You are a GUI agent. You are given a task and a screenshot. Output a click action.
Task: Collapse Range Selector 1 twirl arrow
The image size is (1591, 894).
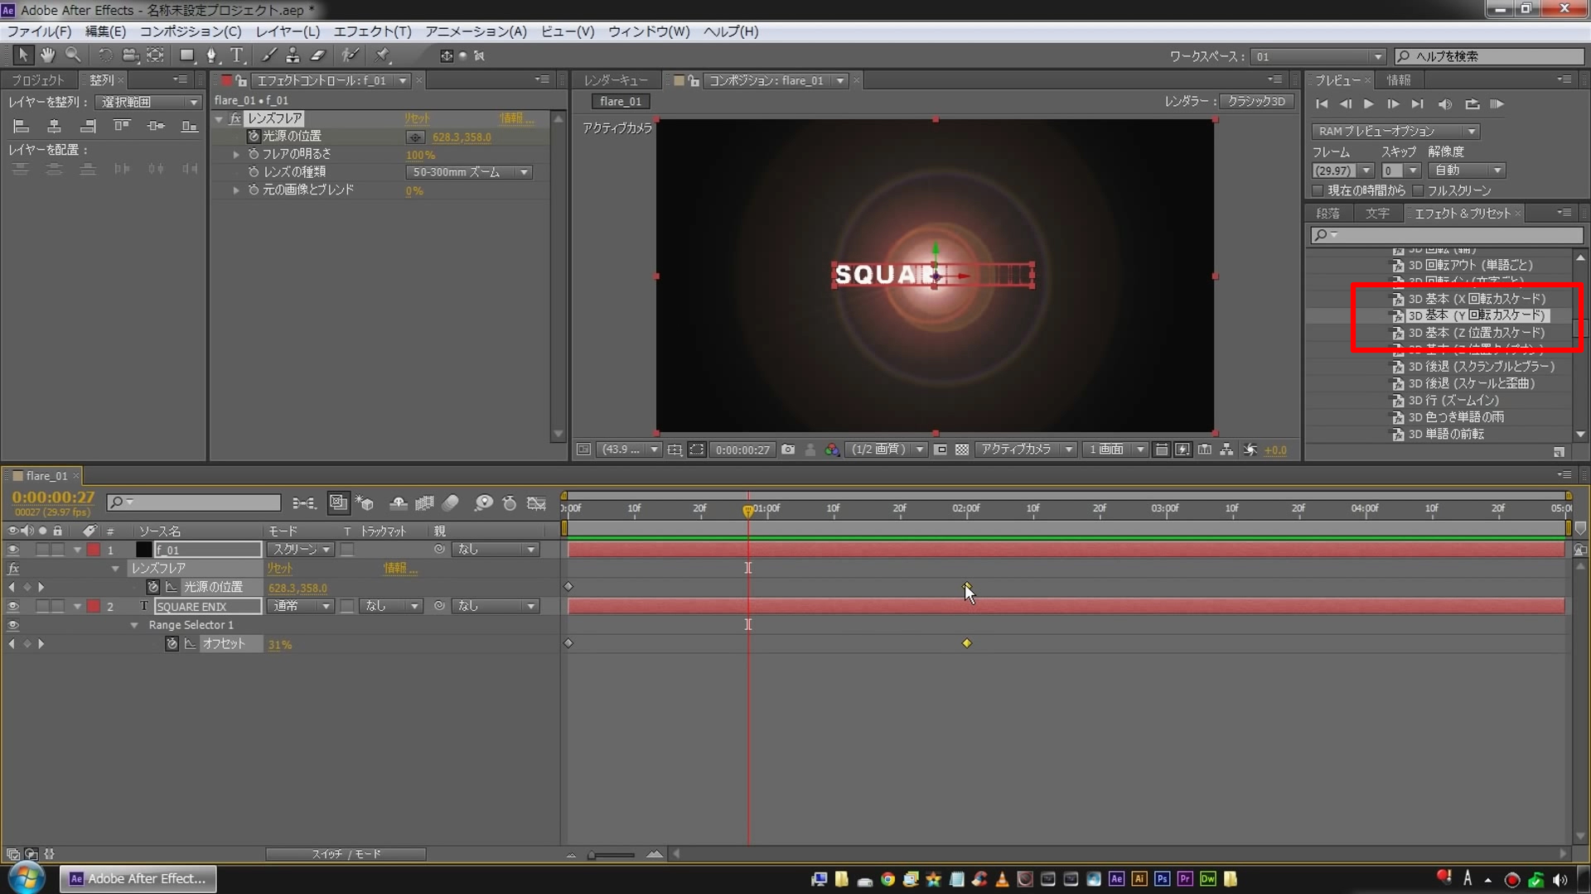tap(134, 626)
